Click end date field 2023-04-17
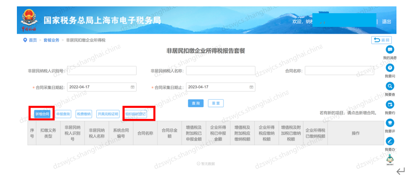 coord(221,87)
